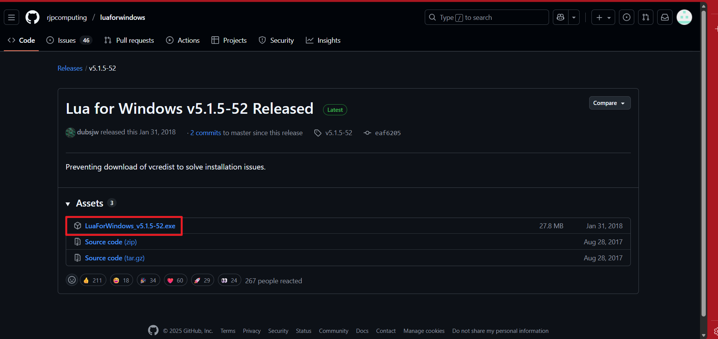This screenshot has width=718, height=339.
Task: Switch to the Pull requests tab
Action: click(x=129, y=40)
